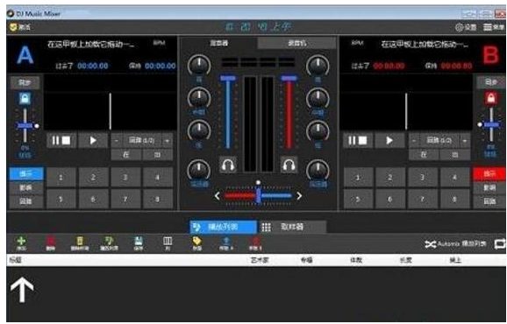Click the pitch slider on deck A
Screen dimensions: 507x324
(25, 125)
